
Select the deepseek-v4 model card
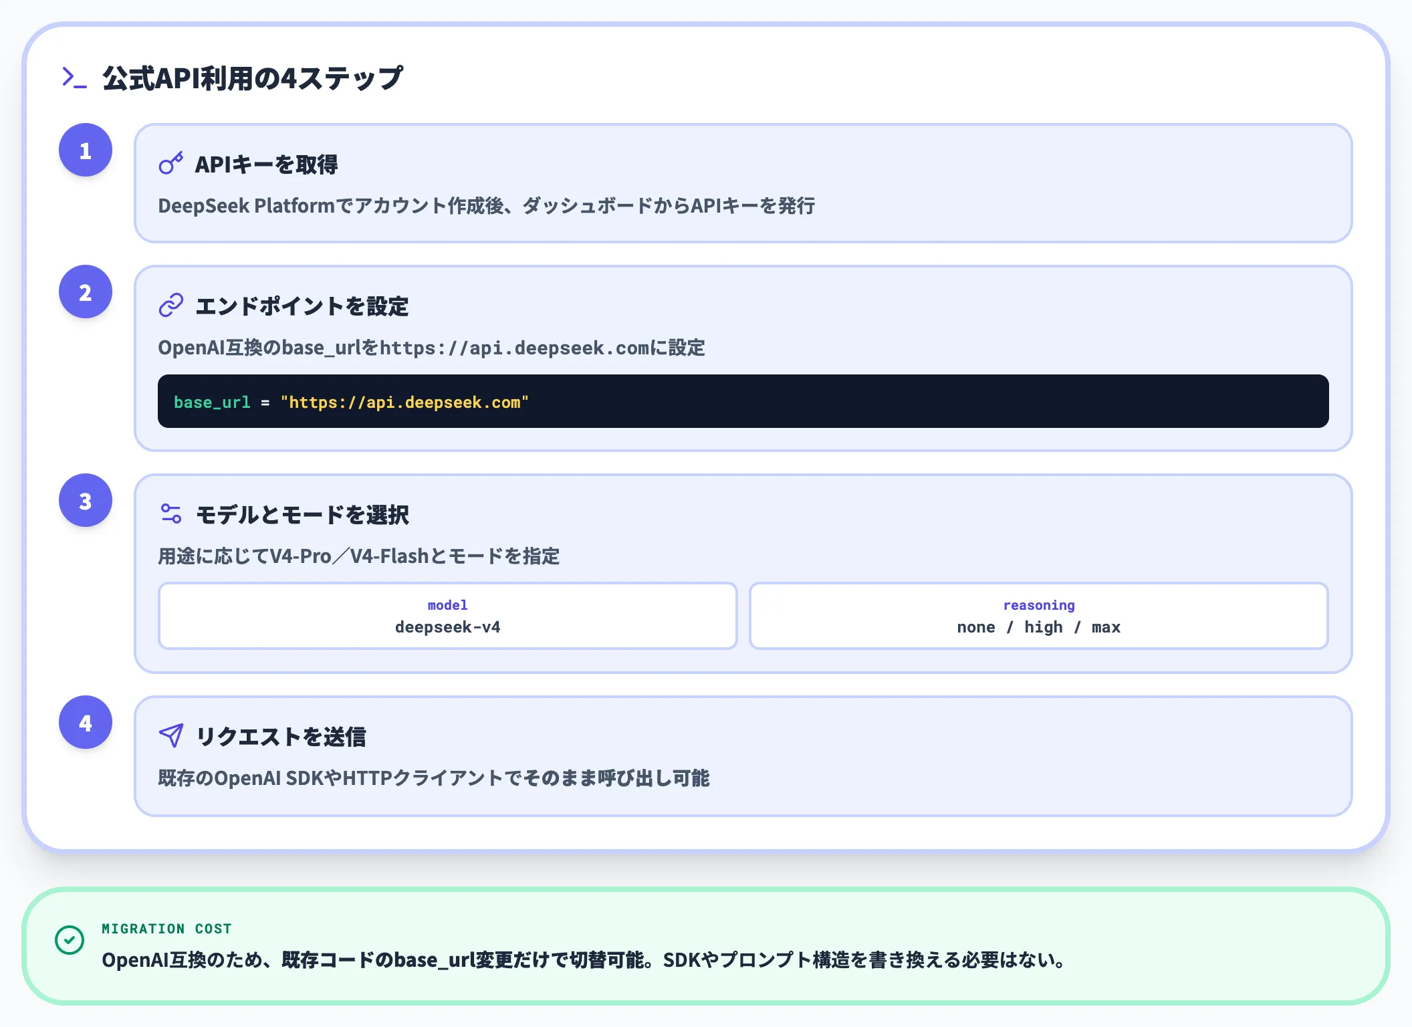[447, 616]
